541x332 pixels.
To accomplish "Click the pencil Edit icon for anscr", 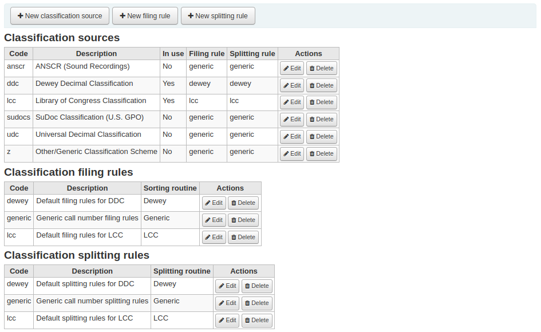I will (x=286, y=68).
